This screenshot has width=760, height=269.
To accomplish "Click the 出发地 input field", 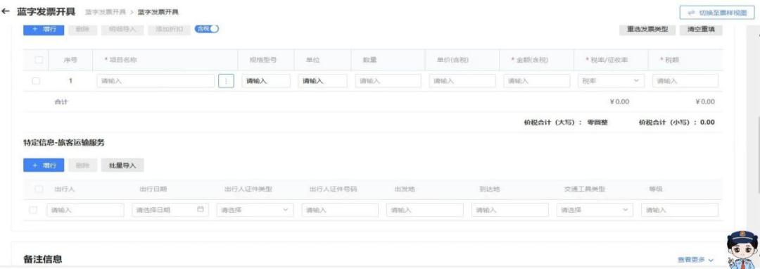I will pos(425,210).
